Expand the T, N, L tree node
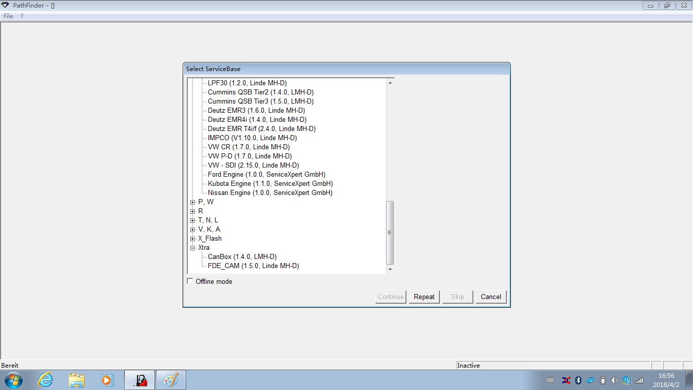Viewport: 693px width, 390px height. coord(193,220)
